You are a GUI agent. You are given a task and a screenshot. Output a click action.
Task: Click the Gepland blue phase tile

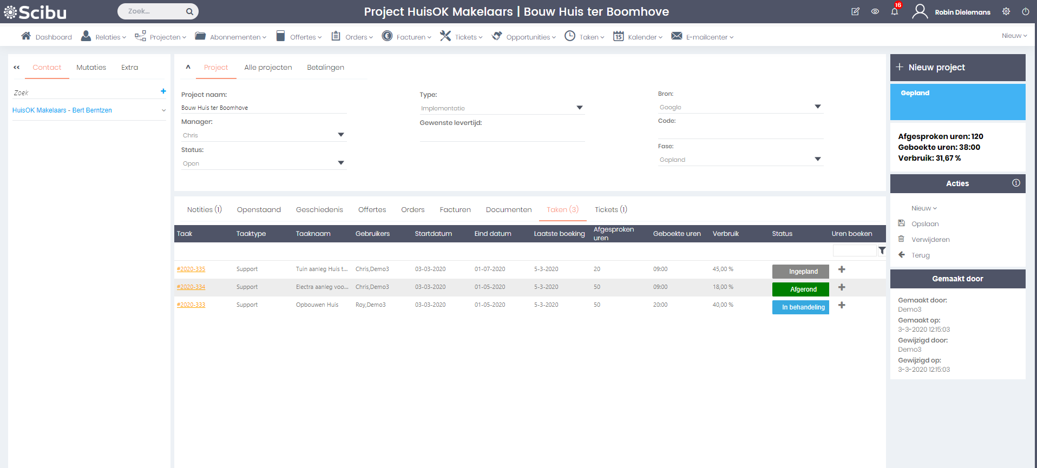pos(957,102)
